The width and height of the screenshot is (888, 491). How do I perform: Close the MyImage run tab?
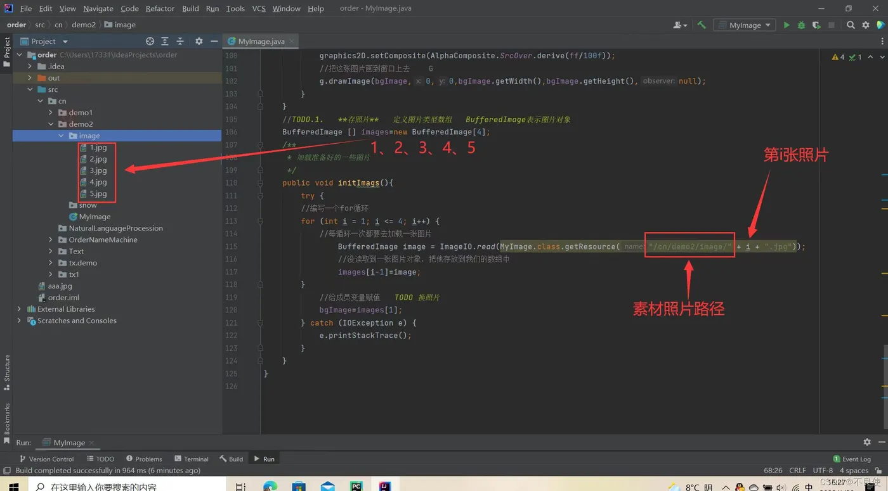[x=91, y=442]
